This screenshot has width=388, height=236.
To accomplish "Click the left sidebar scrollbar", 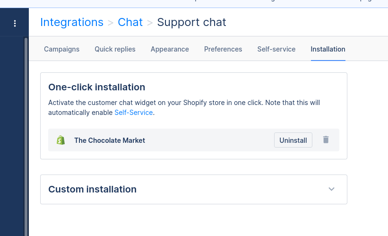I will coord(26,132).
